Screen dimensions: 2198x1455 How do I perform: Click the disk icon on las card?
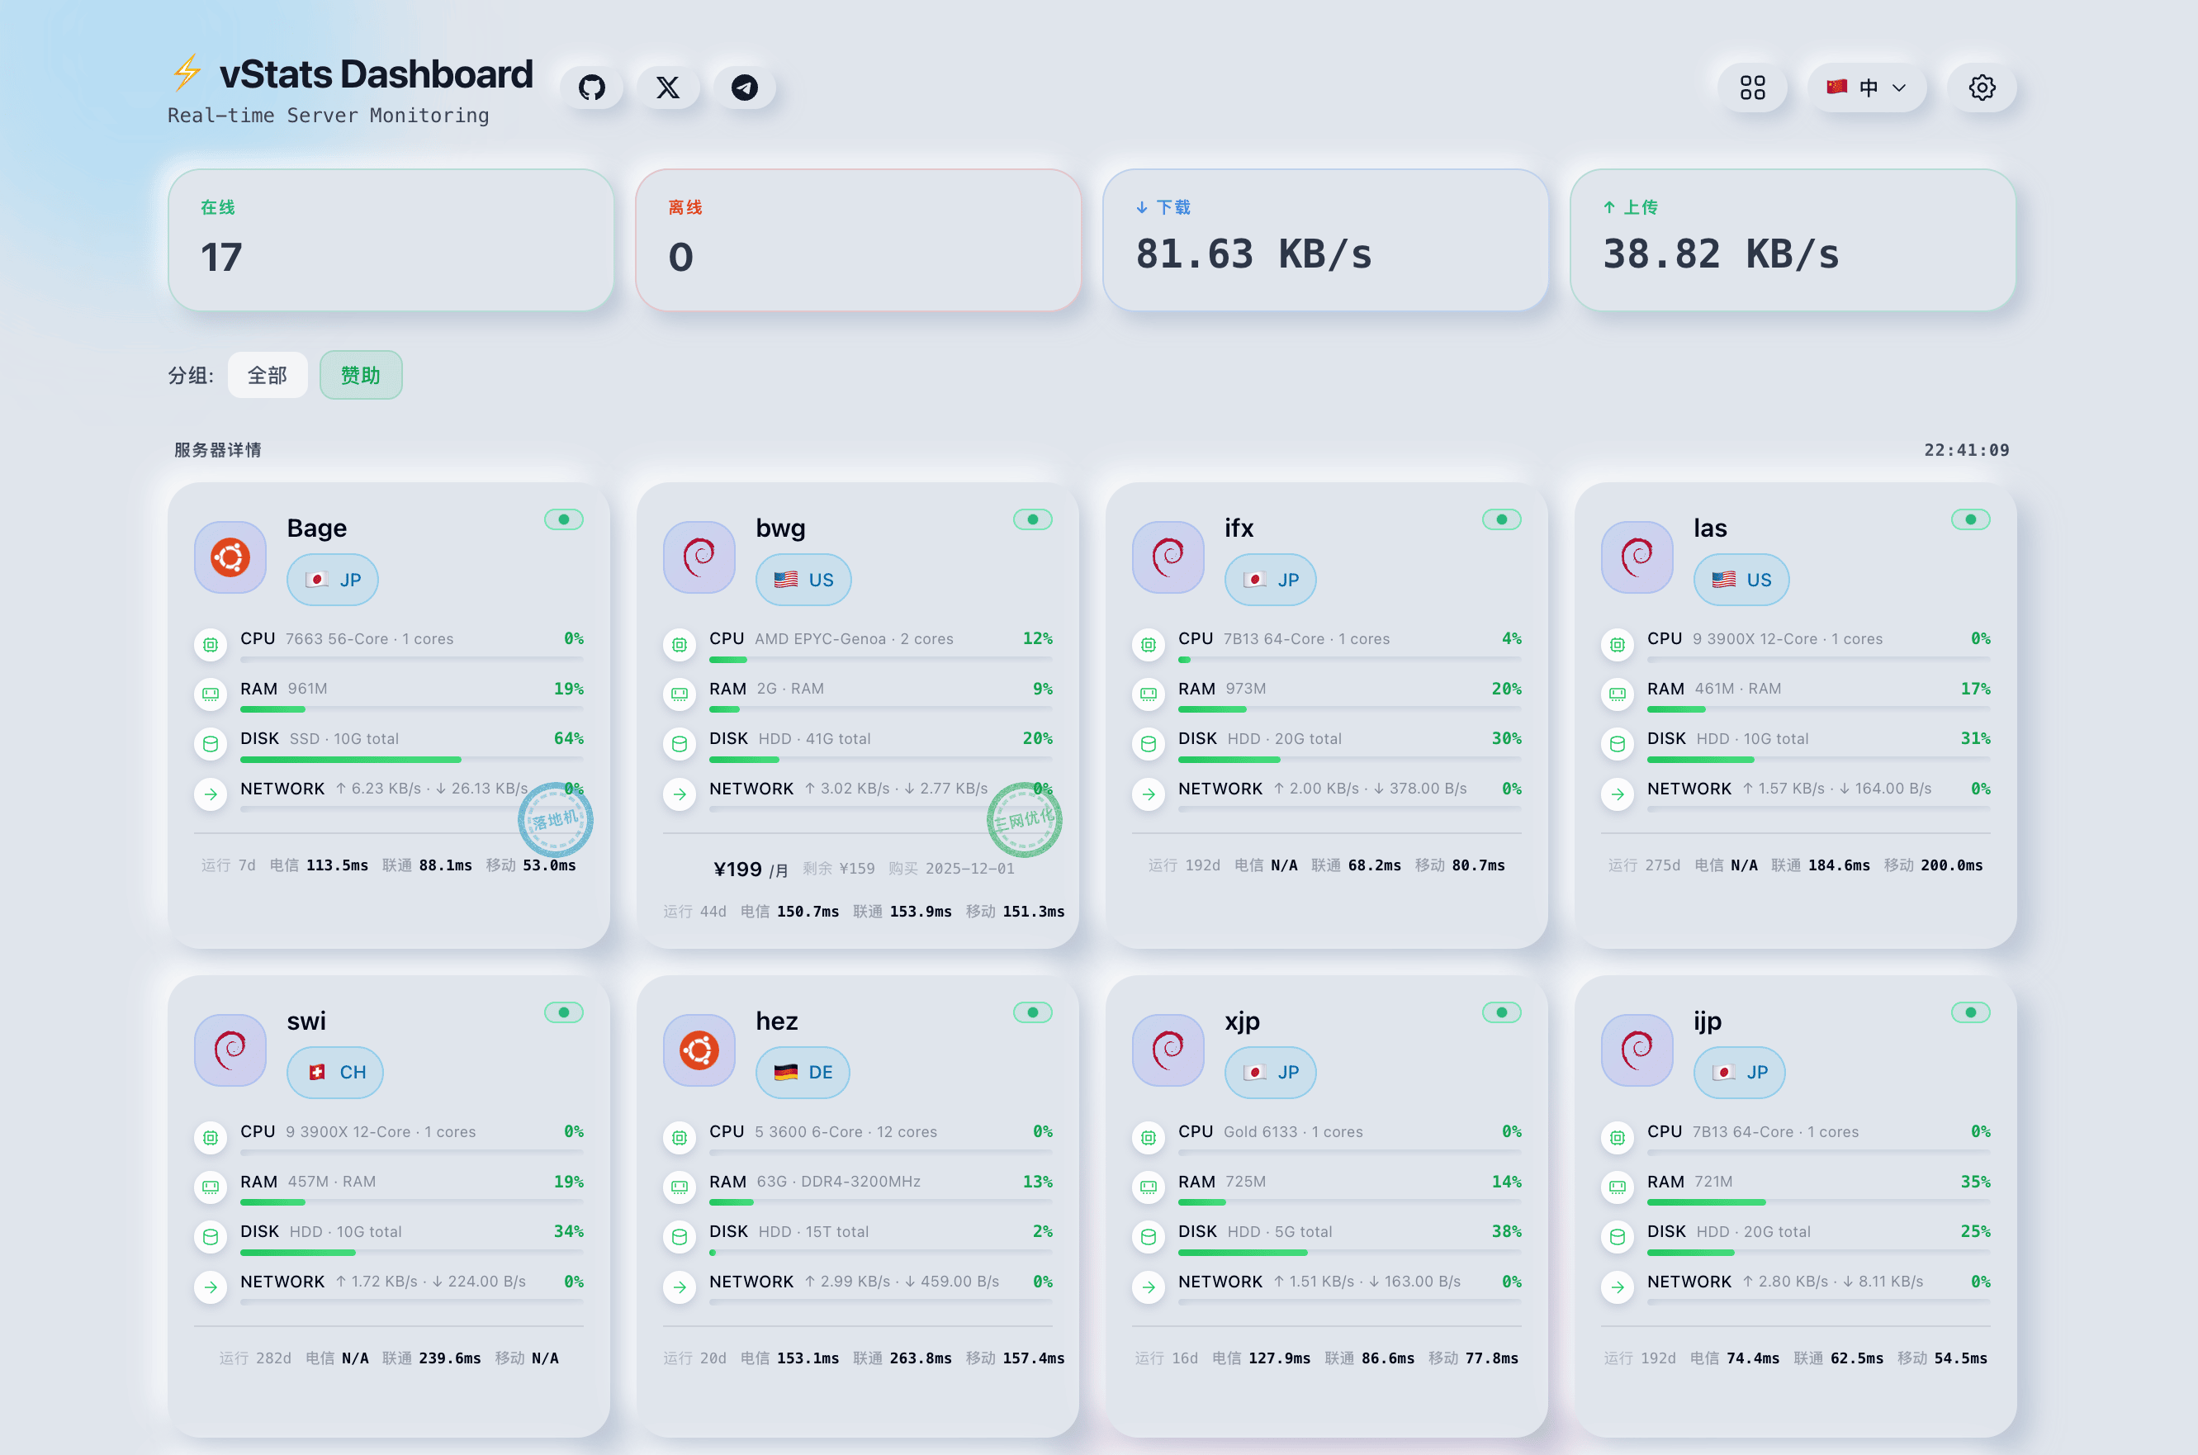click(x=1618, y=744)
